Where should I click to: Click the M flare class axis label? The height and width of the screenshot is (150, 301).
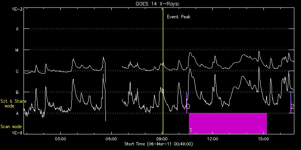tap(17, 50)
